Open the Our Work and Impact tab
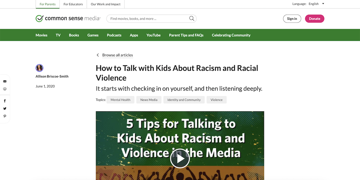 (x=105, y=4)
